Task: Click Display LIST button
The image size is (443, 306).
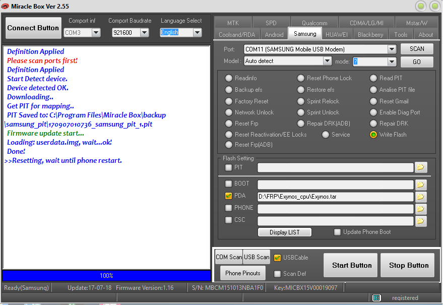Action: point(285,232)
